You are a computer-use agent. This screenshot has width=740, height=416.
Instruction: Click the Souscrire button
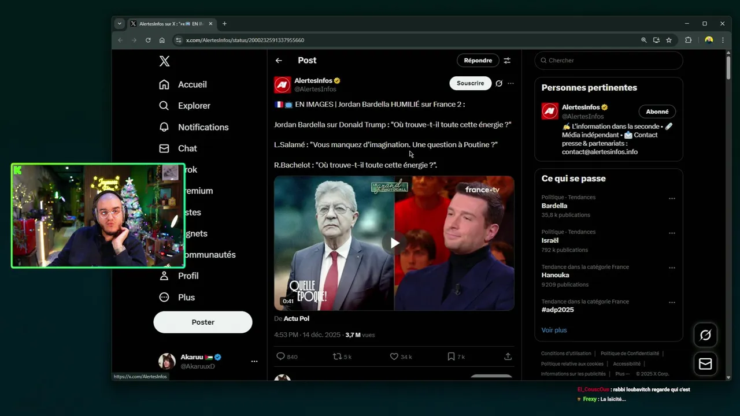pyautogui.click(x=471, y=83)
